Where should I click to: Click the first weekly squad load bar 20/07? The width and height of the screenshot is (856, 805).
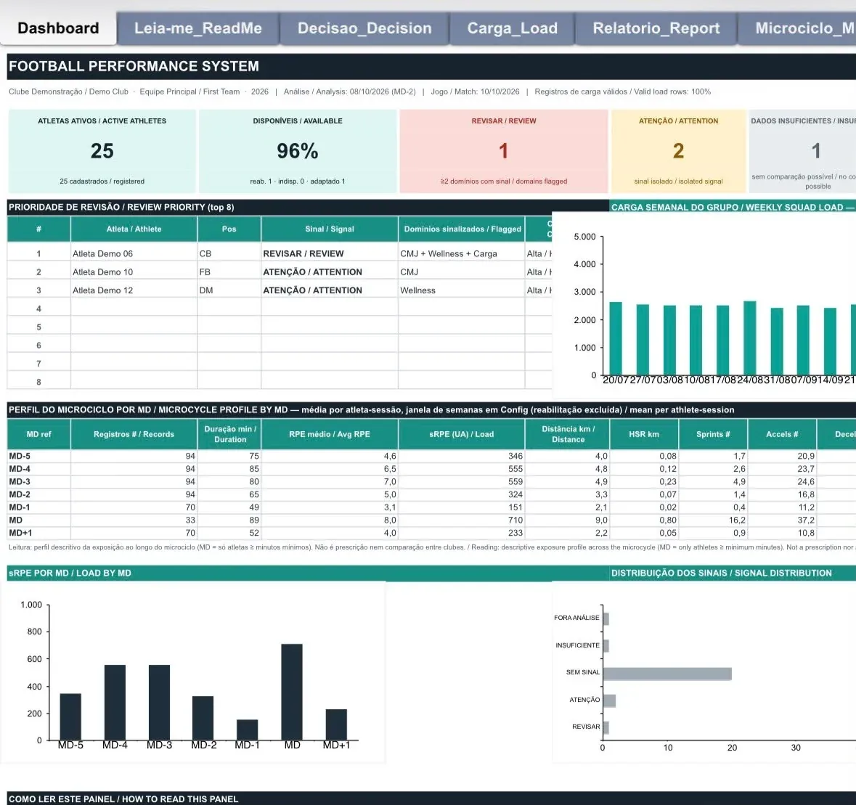(x=615, y=338)
